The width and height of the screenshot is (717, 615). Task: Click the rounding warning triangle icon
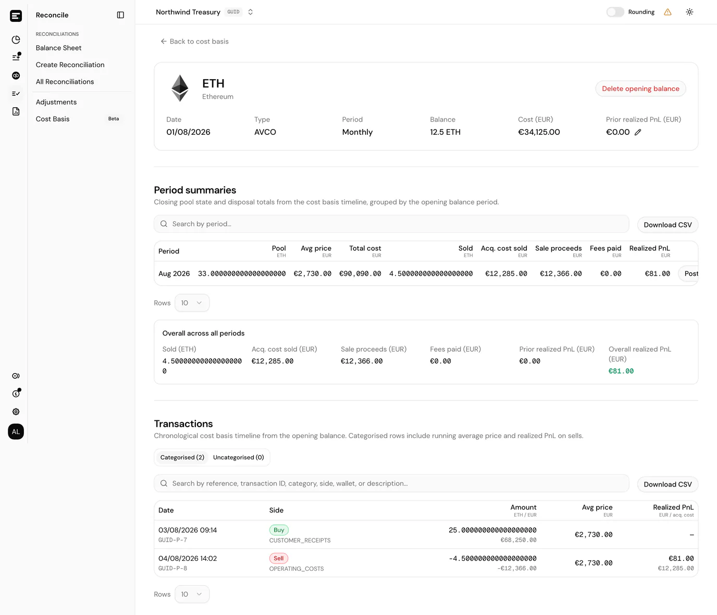[667, 12]
